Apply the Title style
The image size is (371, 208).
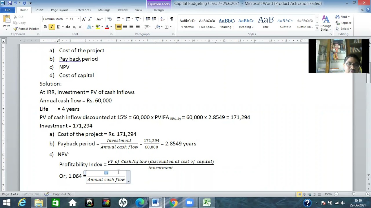tap(265, 23)
